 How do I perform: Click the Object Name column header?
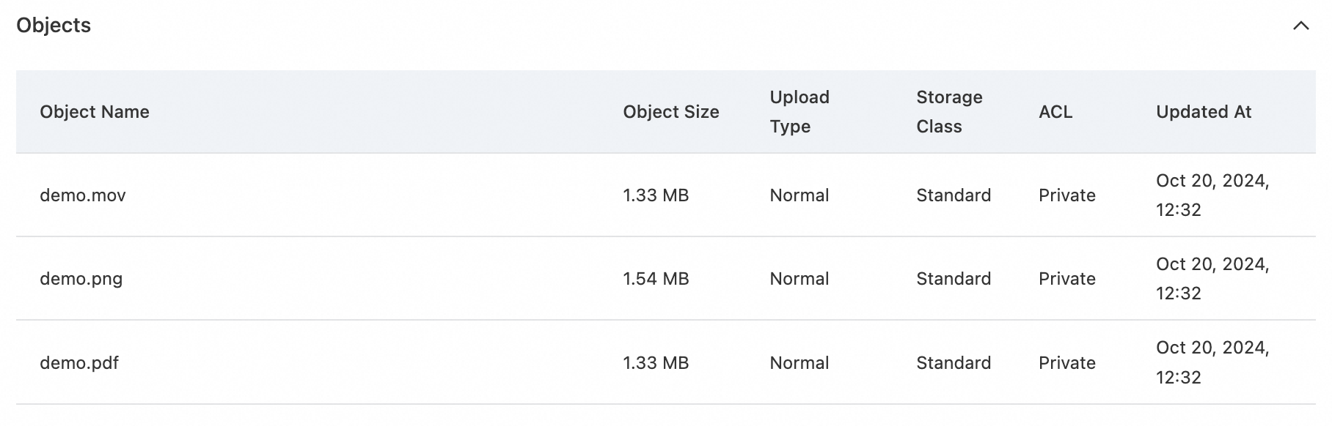tap(95, 112)
